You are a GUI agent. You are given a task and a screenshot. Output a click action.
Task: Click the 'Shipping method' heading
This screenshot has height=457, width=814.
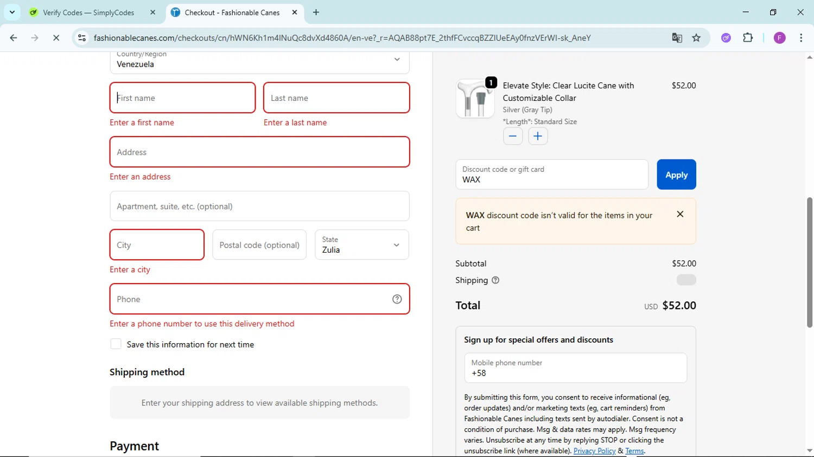147,372
